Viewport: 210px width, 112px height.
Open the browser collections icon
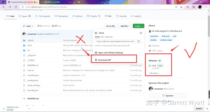click(x=194, y=7)
